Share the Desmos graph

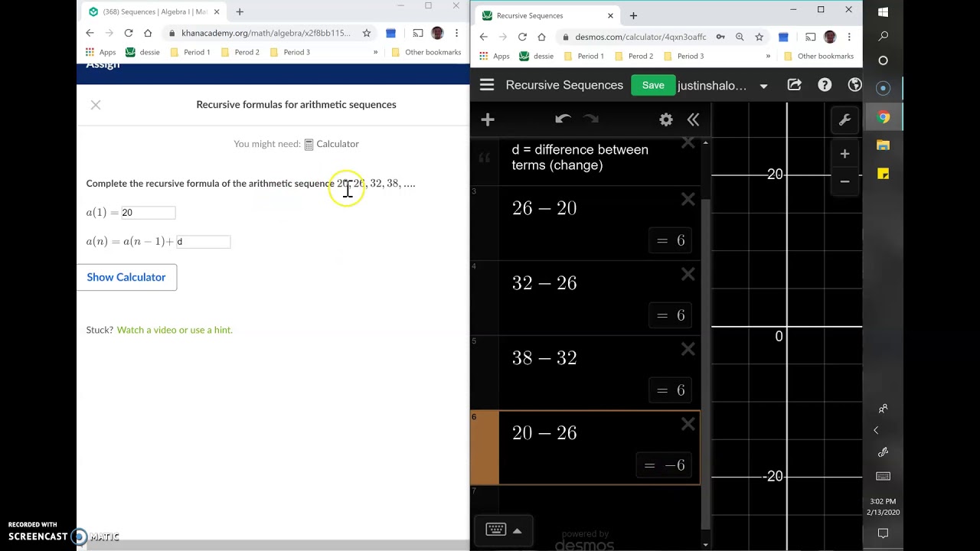coord(794,85)
